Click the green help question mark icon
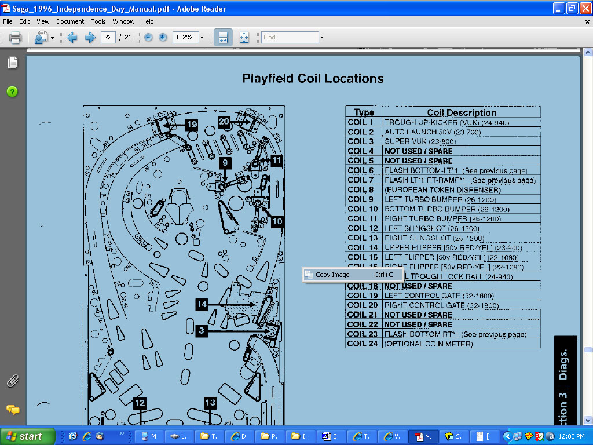 12,92
